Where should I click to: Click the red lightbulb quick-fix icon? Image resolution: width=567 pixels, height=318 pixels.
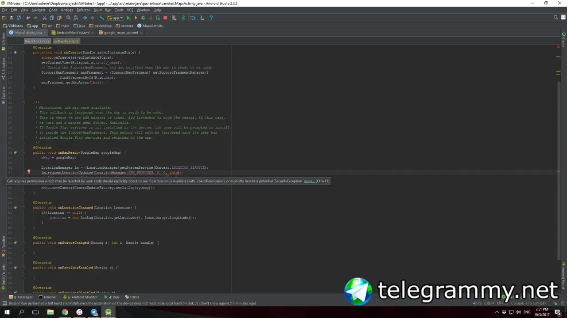[29, 172]
